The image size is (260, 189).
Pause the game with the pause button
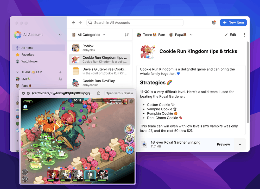coord(131,101)
